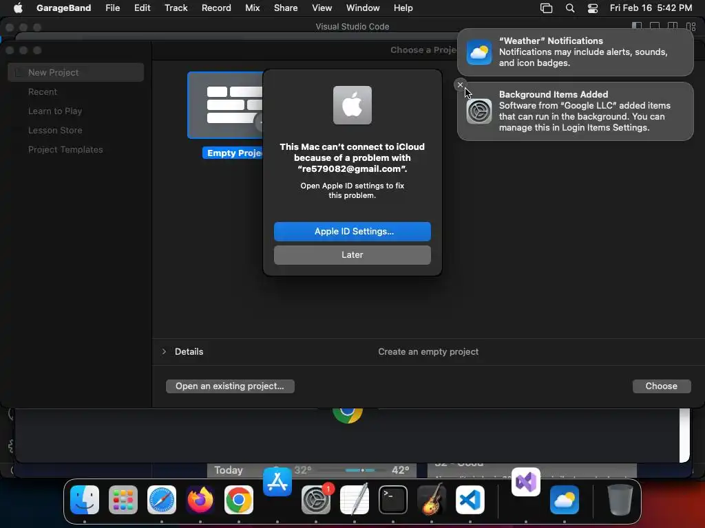The width and height of the screenshot is (705, 528).
Task: Click the Weather notification icon
Action: [479, 52]
